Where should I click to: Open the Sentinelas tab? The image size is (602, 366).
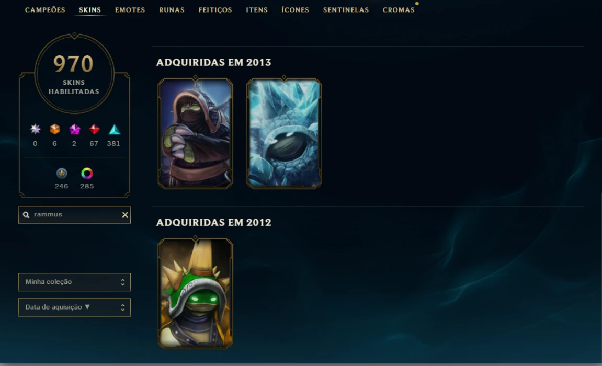coord(346,10)
